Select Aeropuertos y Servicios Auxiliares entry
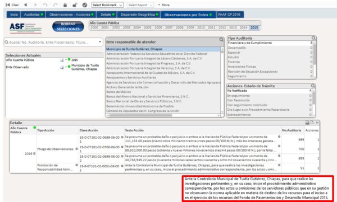 (x=163, y=78)
